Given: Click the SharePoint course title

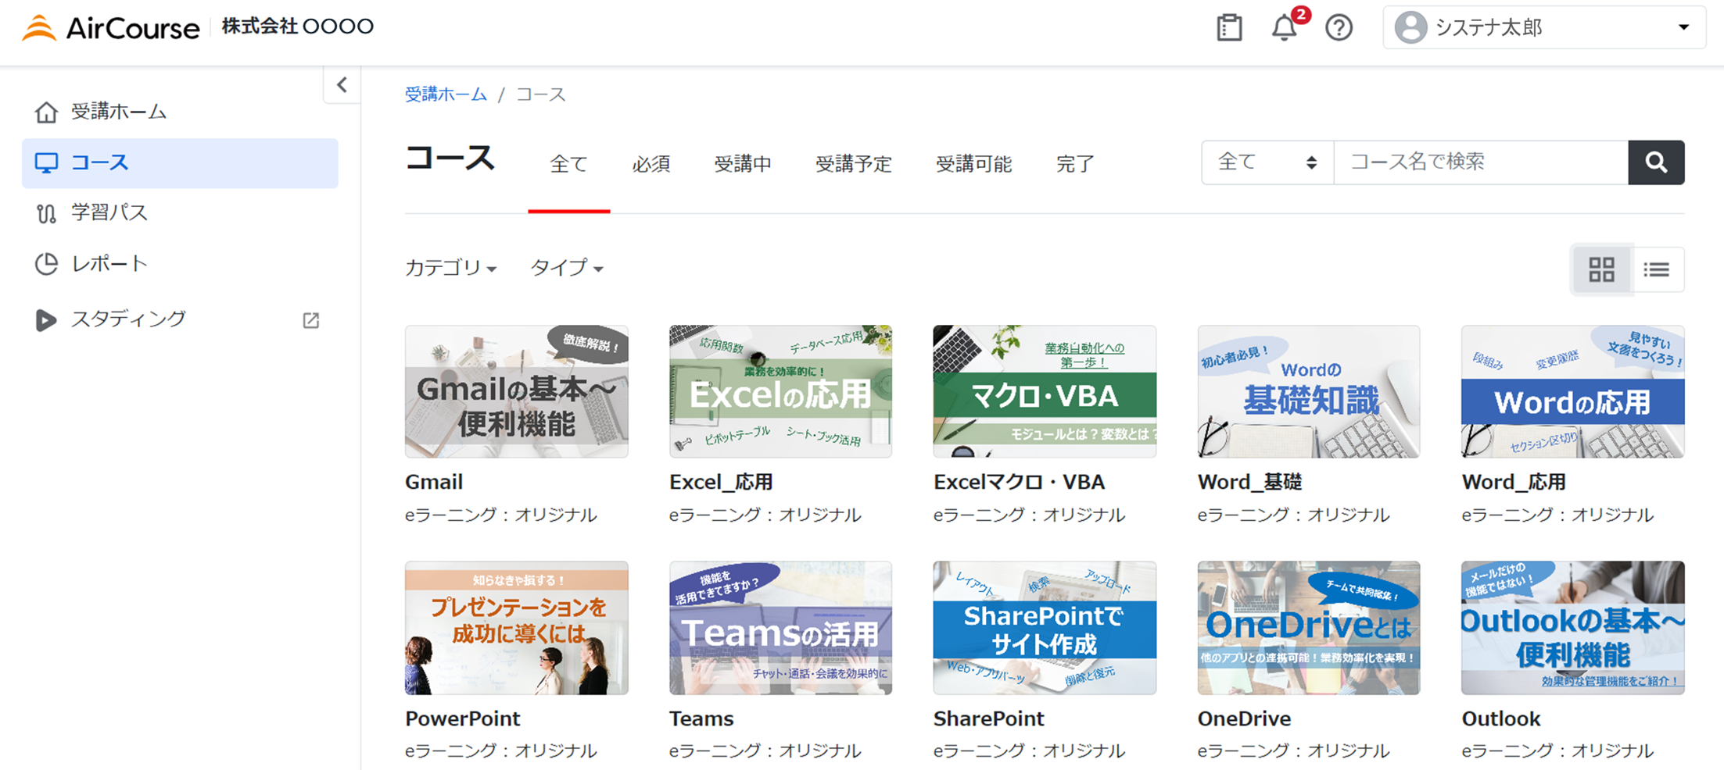Looking at the screenshot, I should tap(988, 718).
